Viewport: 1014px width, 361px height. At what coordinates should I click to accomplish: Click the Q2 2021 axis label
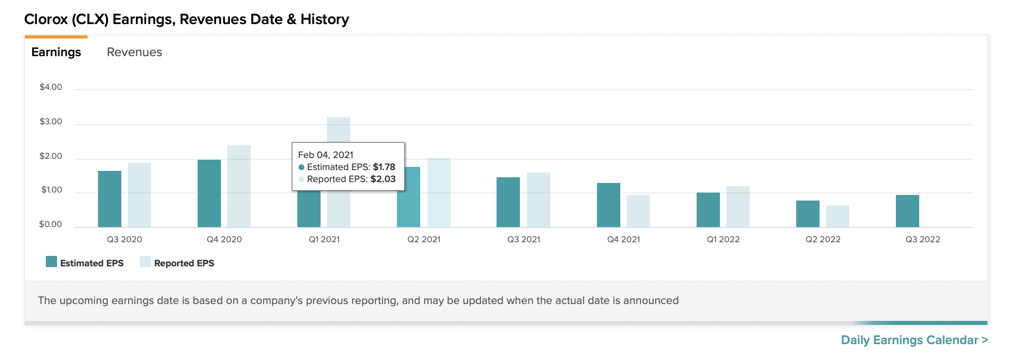424,239
